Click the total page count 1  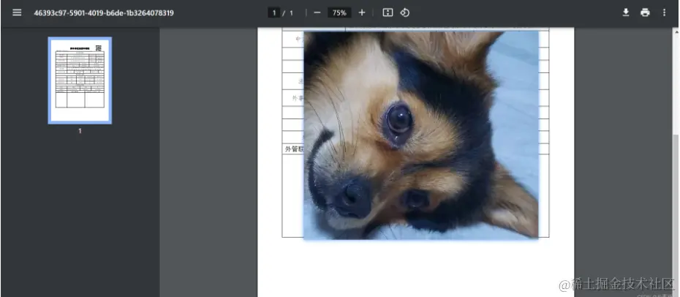(x=291, y=13)
